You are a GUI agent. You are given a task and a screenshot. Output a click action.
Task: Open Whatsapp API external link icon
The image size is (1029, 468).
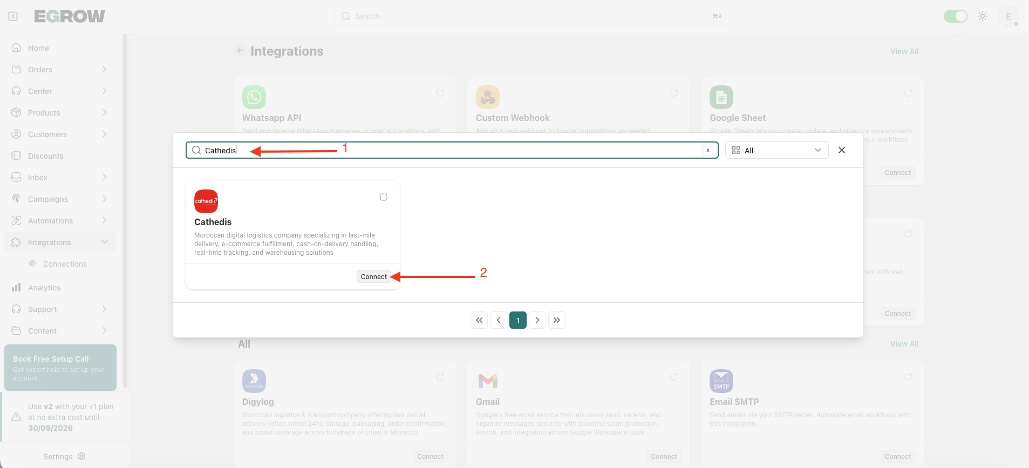[x=440, y=93]
